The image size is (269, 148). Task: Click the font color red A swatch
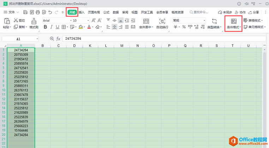coord(89,27)
